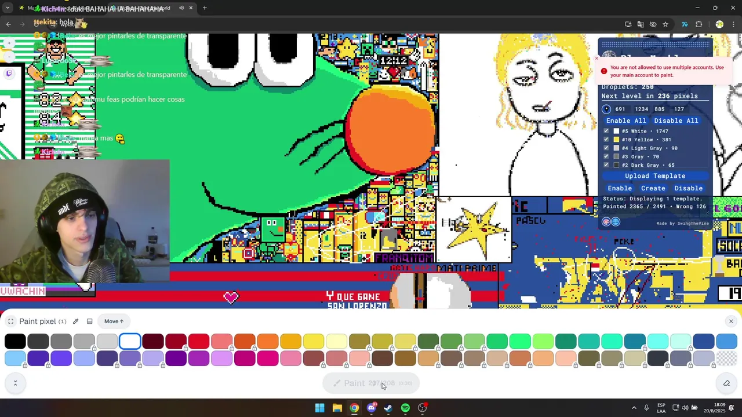Image resolution: width=742 pixels, height=417 pixels.
Task: Open the Windows Start menu
Action: [319, 408]
